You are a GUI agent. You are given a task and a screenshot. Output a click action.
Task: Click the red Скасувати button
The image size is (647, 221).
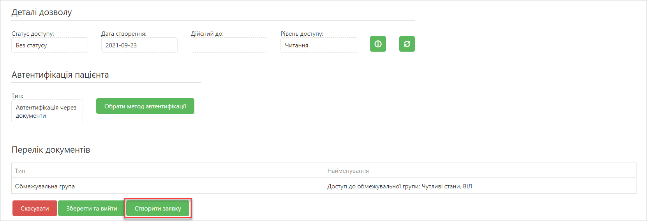[x=35, y=209]
